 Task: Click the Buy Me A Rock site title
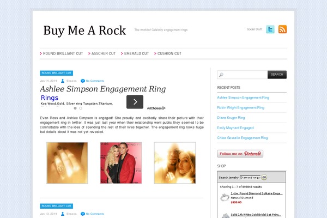[x=84, y=31]
